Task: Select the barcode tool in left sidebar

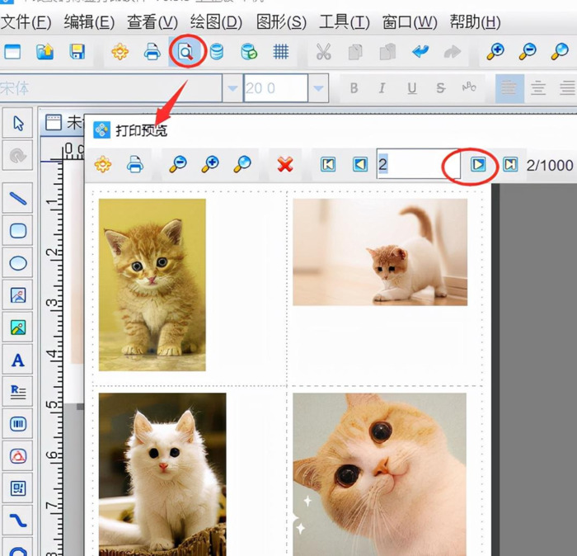Action: pos(17,424)
